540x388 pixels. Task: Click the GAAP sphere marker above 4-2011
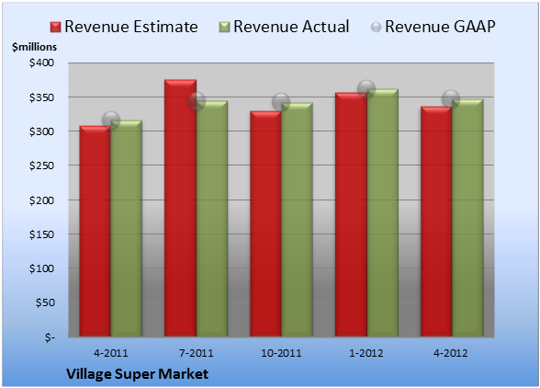[x=111, y=120]
